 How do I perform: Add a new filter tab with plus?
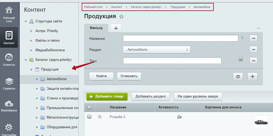116,28
